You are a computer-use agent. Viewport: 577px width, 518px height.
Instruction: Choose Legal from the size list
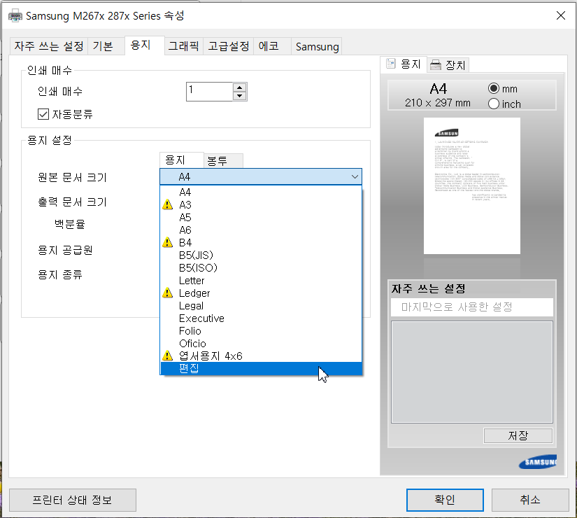[x=261, y=305]
